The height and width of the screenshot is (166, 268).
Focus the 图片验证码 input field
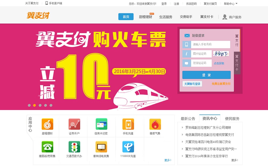pos(201,54)
